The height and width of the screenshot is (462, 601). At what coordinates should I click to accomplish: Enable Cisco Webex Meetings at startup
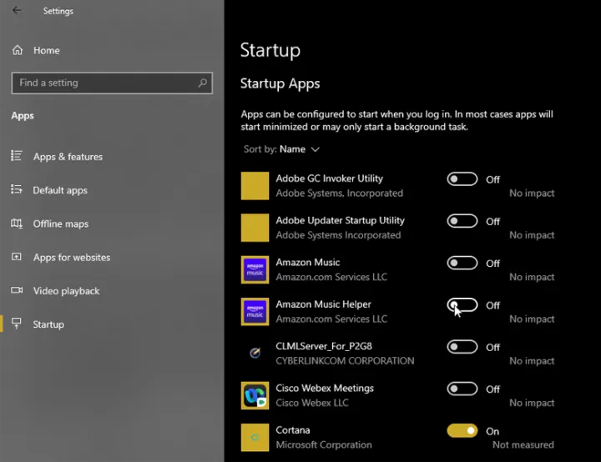point(462,389)
